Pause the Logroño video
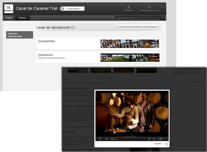 click(100, 139)
